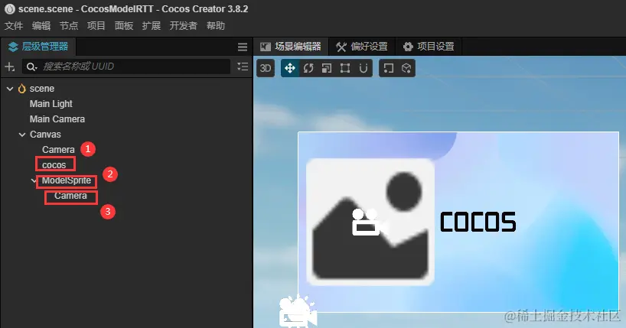Click the COCOS label in the scene
The width and height of the screenshot is (626, 328).
point(478,222)
